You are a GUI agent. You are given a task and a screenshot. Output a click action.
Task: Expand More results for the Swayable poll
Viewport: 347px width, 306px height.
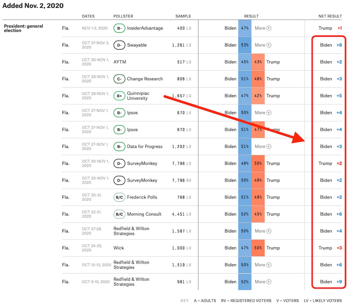(263, 45)
